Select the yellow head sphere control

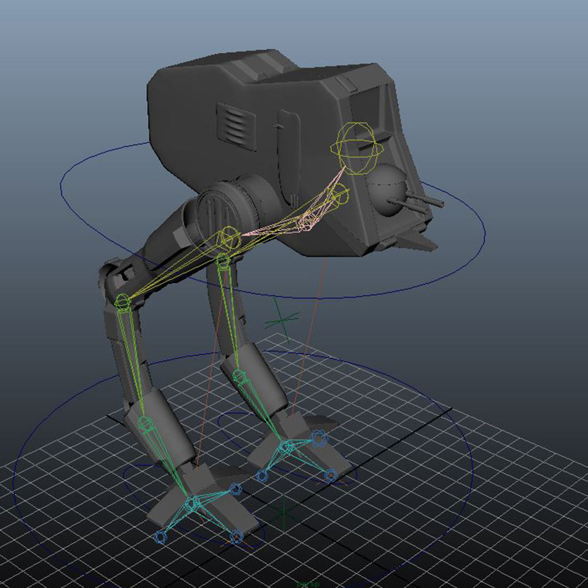(x=356, y=148)
